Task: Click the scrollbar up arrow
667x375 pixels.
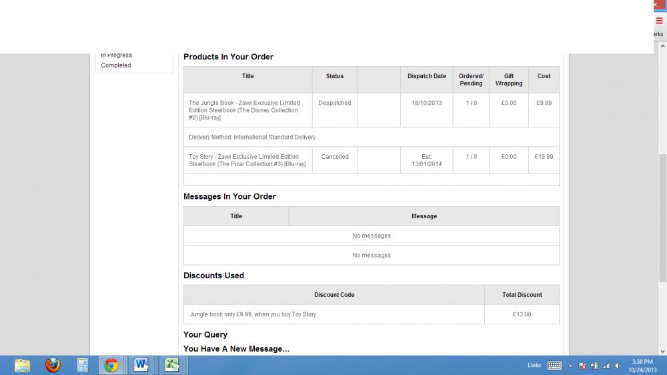Action: point(663,46)
